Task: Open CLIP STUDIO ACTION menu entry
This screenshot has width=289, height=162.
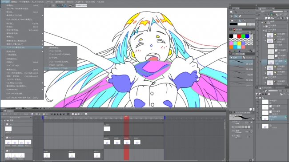Action: tap(22, 20)
